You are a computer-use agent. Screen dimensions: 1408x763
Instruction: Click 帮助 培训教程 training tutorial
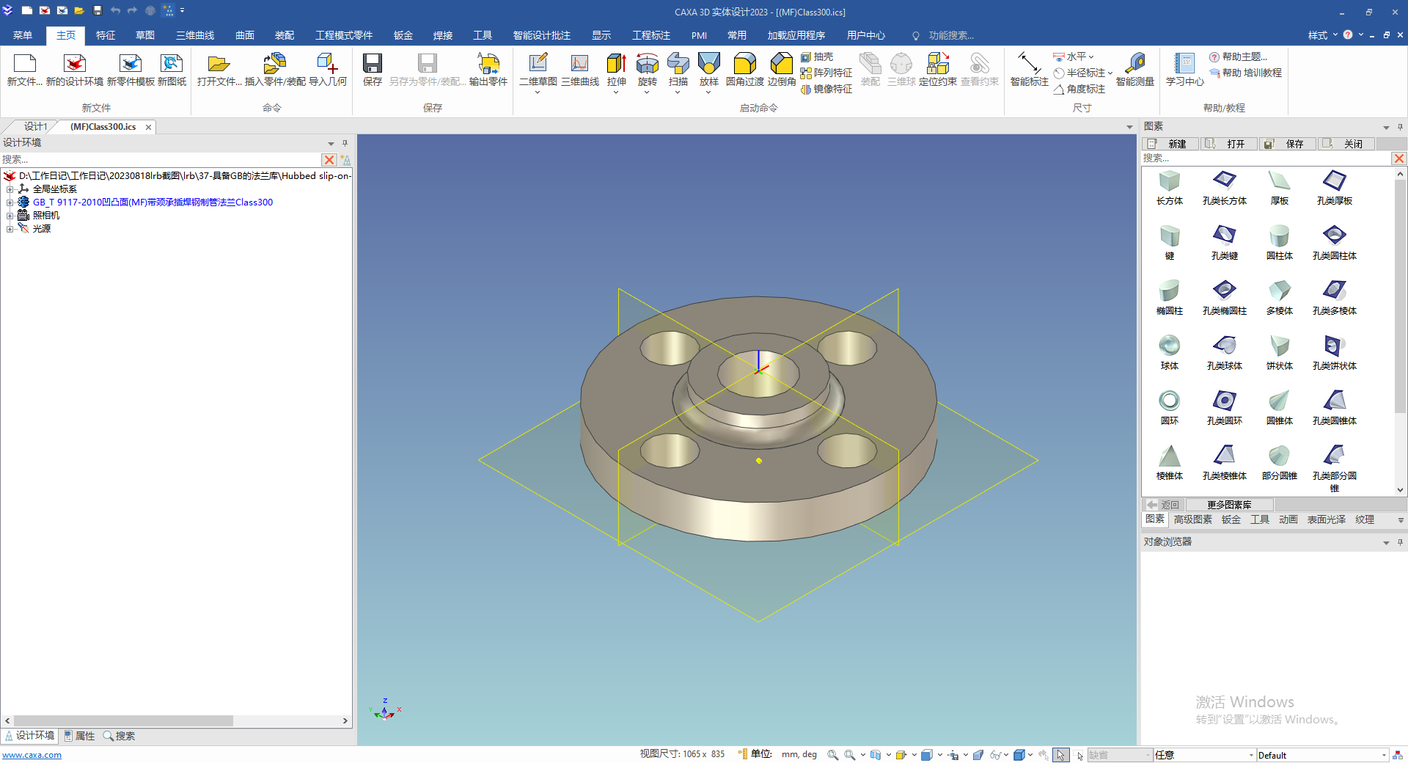coord(1245,73)
